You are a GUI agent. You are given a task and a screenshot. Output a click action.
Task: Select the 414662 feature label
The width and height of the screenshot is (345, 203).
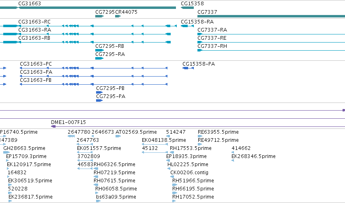click(241, 148)
